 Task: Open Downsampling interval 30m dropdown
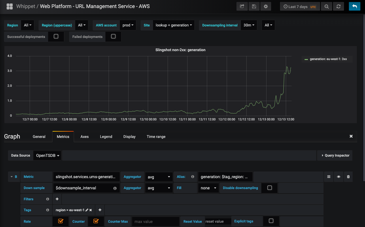click(249, 25)
